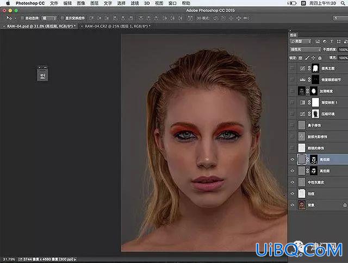Select the 脸部光影修饰 layer name
Image resolution: width=348 pixels, height=263 pixels.
317,136
